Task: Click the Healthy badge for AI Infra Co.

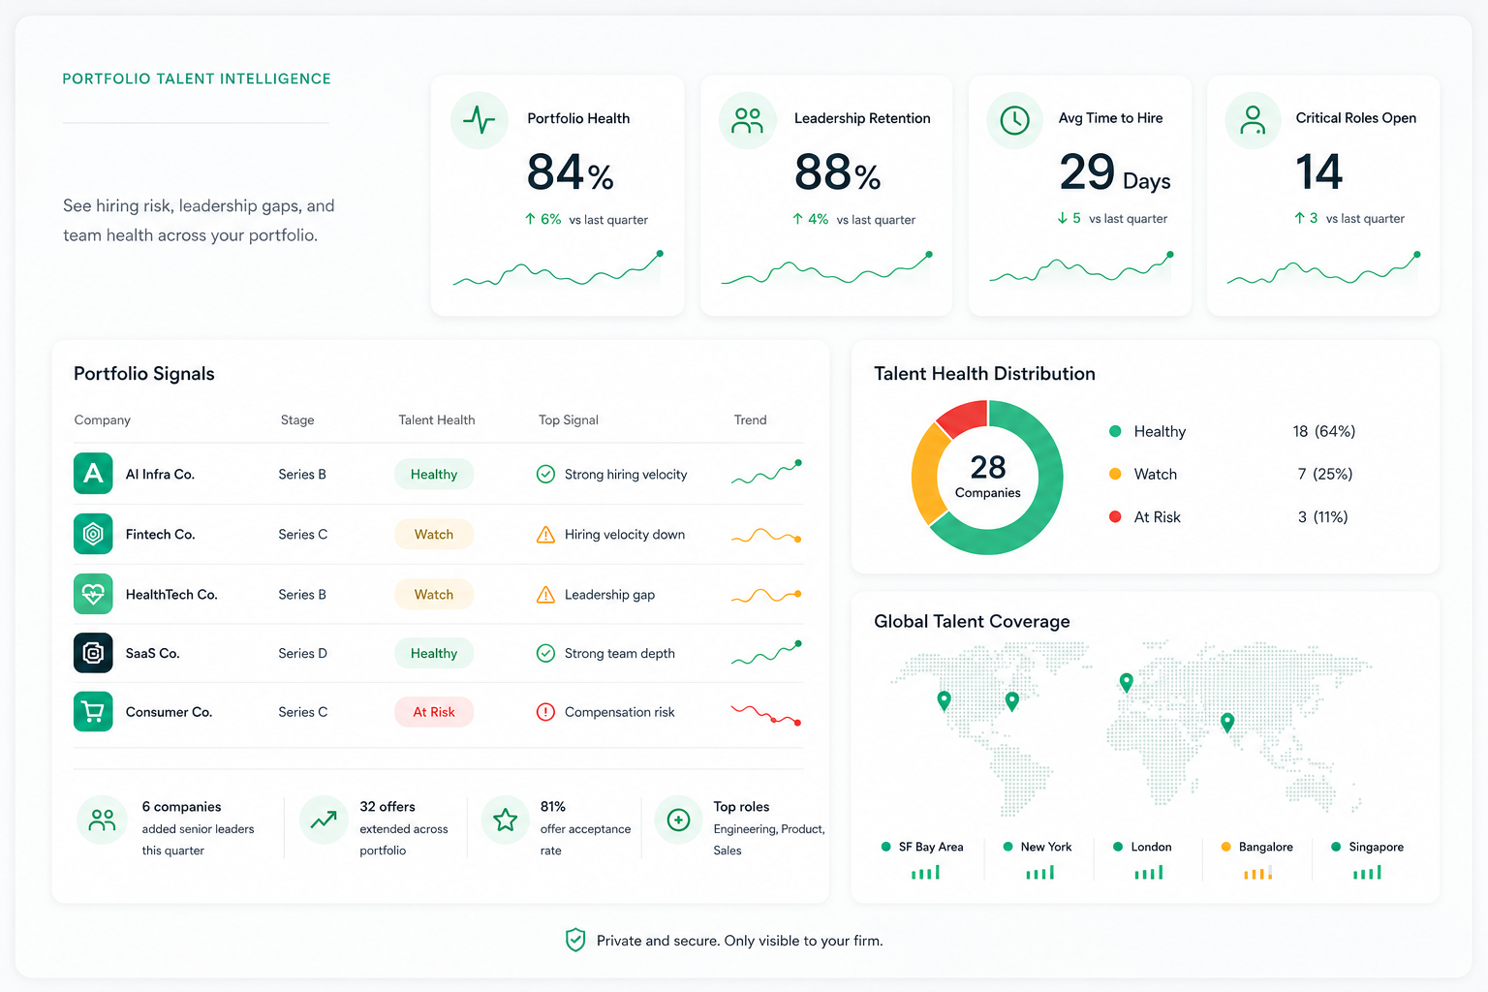Action: click(434, 474)
